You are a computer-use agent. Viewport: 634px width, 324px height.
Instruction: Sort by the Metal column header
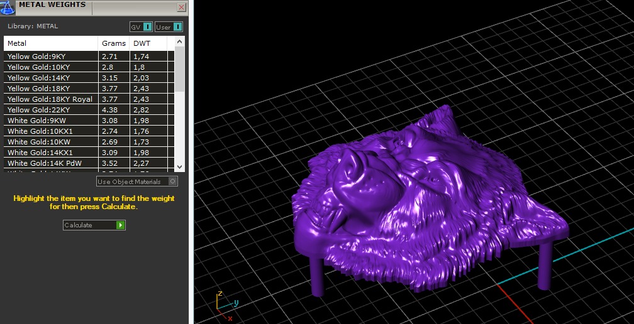(x=51, y=43)
